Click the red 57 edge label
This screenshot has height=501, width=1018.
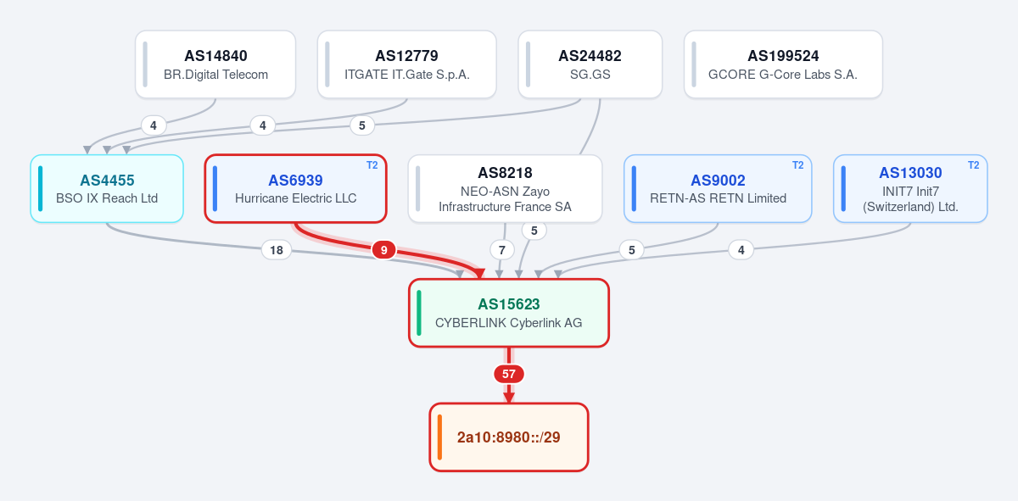pos(509,374)
